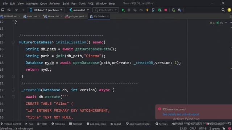Image resolution: width=232 pixels, height=130 pixels.
Task: Toggle the read-only lock icon in status bar
Action: [x=224, y=129]
